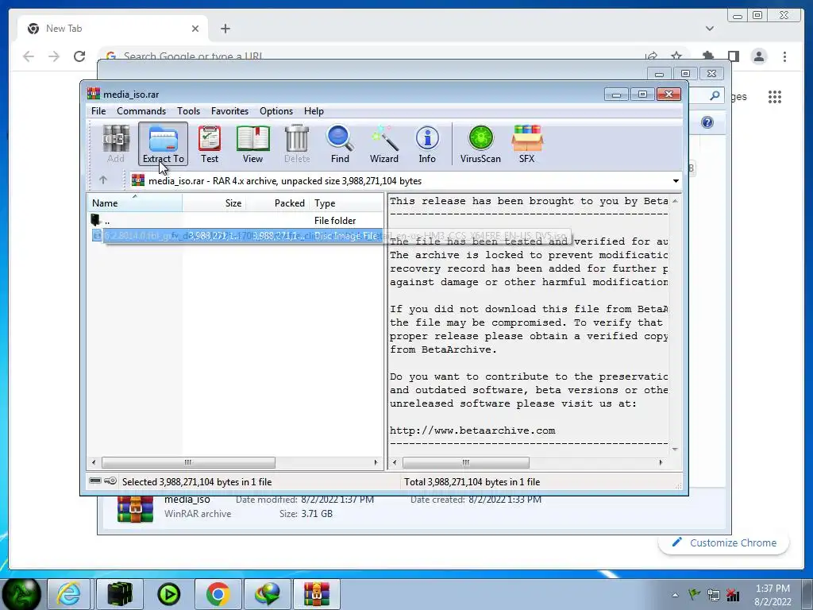The width and height of the screenshot is (813, 610).
Task: Click the Customize Chrome button
Action: [x=724, y=542]
